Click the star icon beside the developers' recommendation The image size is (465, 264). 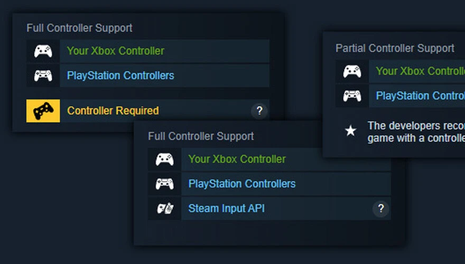click(x=350, y=131)
